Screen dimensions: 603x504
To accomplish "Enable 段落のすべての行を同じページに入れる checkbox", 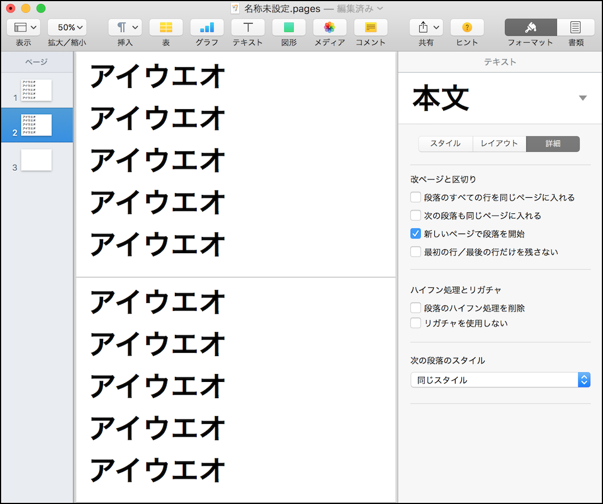I will click(416, 197).
